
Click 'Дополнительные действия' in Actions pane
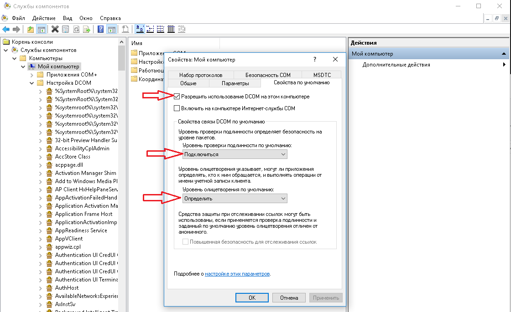(x=396, y=65)
